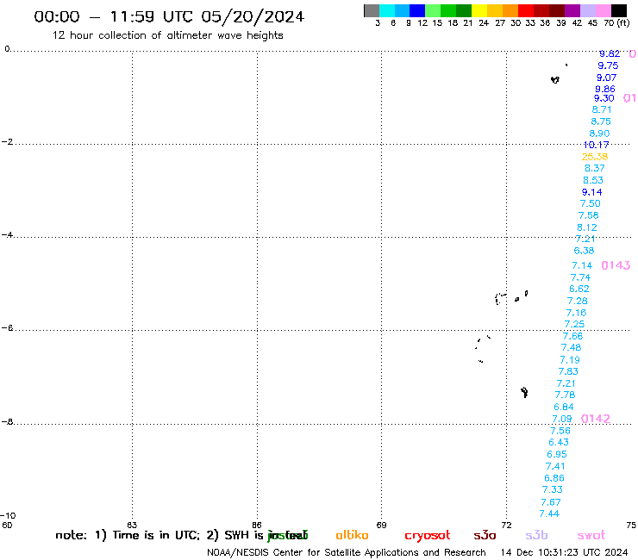Select the wave height reading 10.17
Viewport: 638px width, 560px height.
[596, 145]
